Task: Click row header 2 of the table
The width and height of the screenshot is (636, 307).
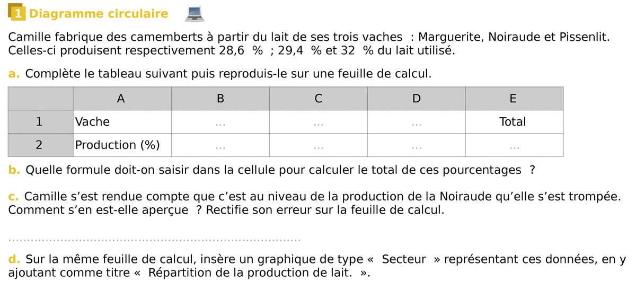Action: click(40, 145)
